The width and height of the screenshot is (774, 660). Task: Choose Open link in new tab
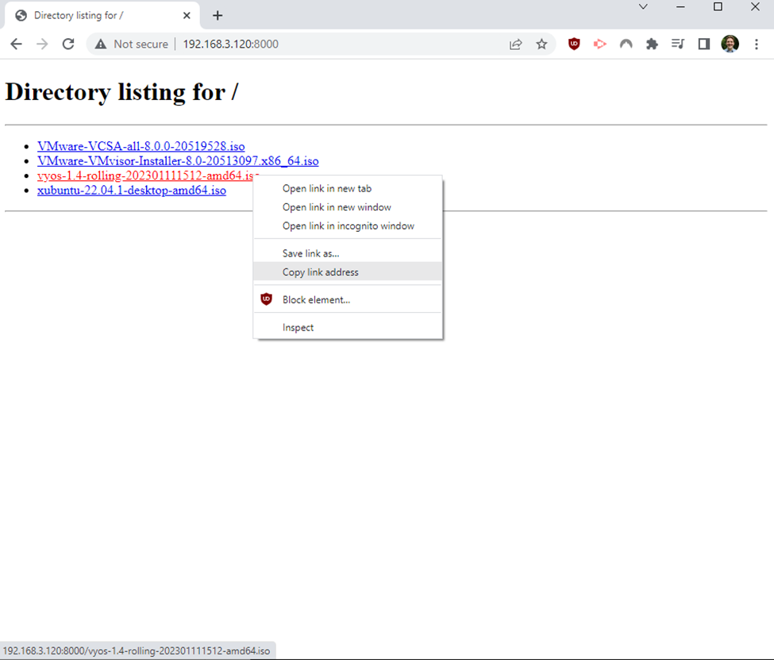pyautogui.click(x=348, y=188)
